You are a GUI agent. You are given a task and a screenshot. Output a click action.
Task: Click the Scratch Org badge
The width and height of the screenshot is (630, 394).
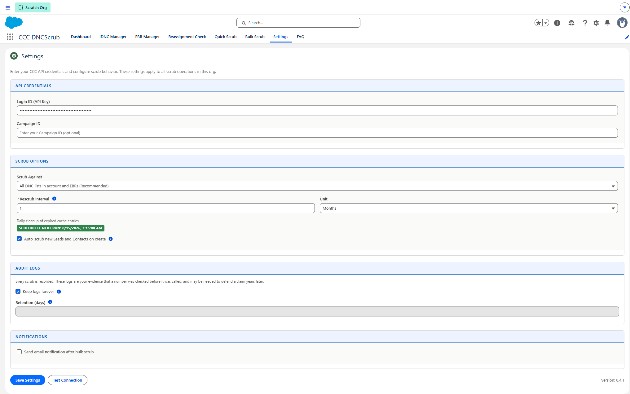click(33, 7)
